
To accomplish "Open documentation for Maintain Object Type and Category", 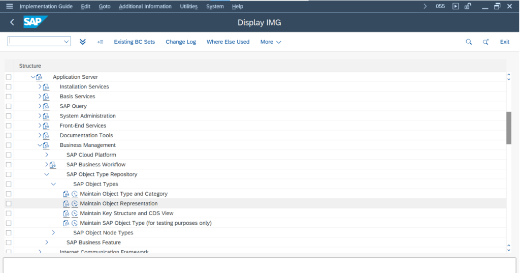I will (67, 194).
